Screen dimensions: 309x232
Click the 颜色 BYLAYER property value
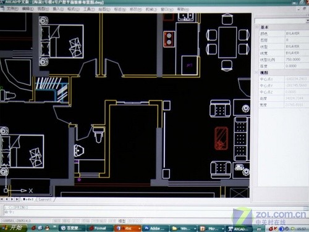[x=297, y=33]
